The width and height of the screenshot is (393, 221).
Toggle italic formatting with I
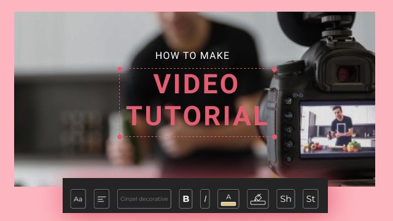point(205,199)
